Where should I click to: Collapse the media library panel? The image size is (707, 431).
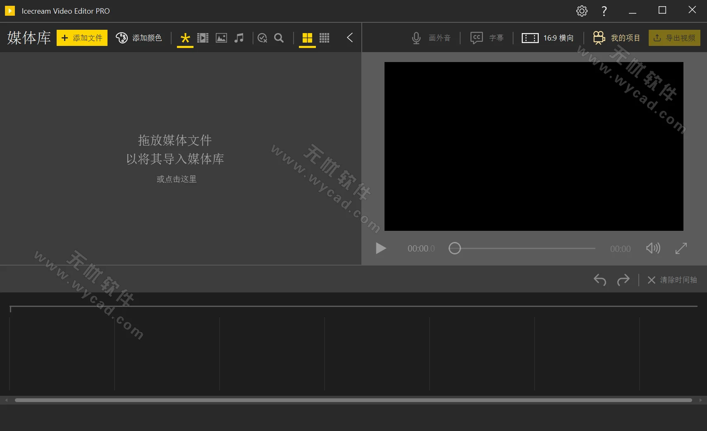click(349, 38)
